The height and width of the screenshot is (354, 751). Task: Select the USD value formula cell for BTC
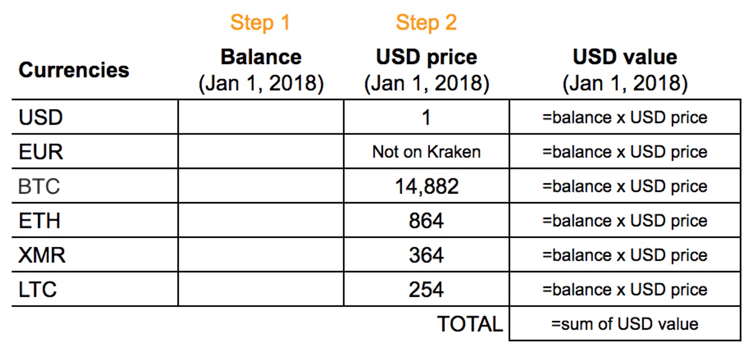[624, 186]
